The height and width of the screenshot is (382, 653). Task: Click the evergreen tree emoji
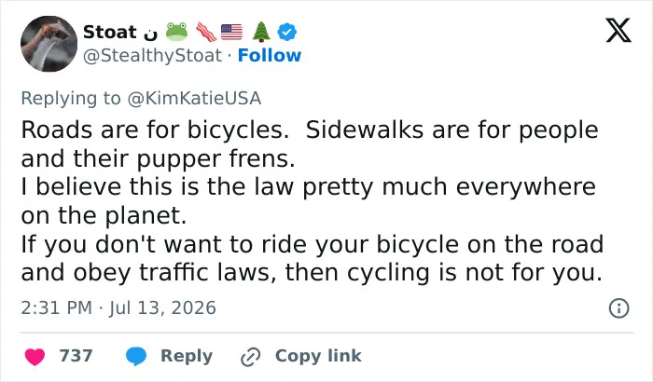[x=261, y=32]
